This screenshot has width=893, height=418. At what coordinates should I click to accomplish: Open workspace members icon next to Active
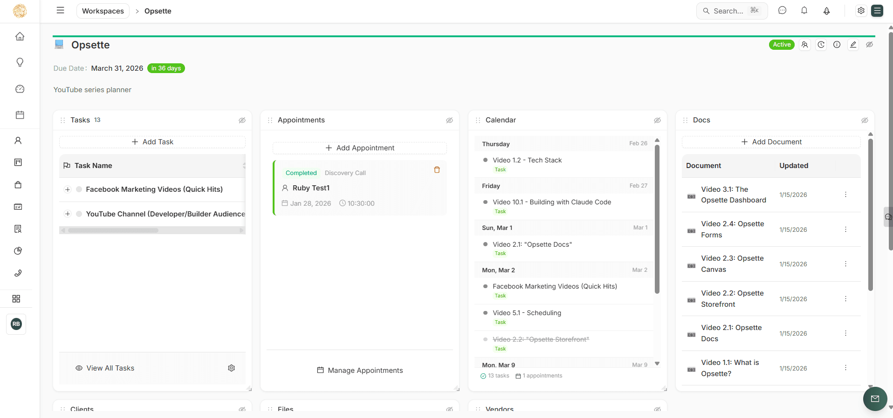click(x=805, y=45)
